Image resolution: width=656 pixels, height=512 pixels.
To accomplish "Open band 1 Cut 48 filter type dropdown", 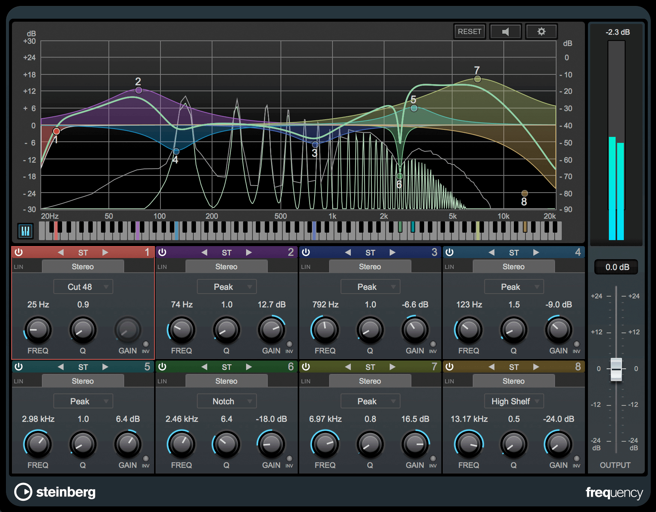I will pyautogui.click(x=83, y=287).
